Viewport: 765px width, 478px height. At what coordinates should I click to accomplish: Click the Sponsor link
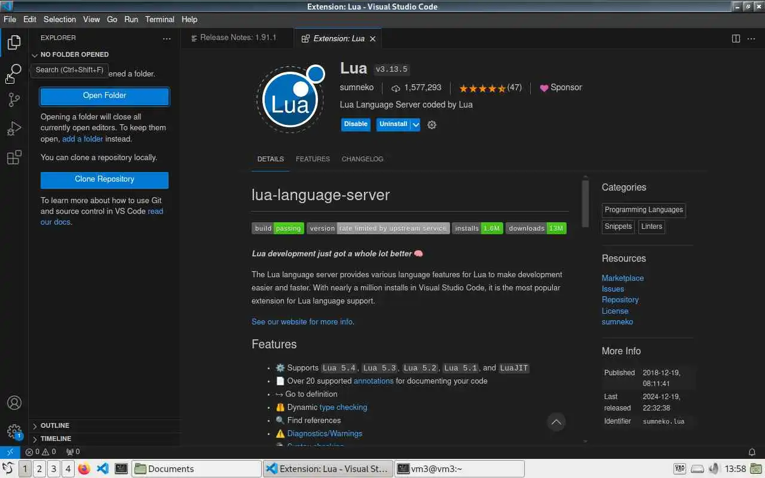561,88
